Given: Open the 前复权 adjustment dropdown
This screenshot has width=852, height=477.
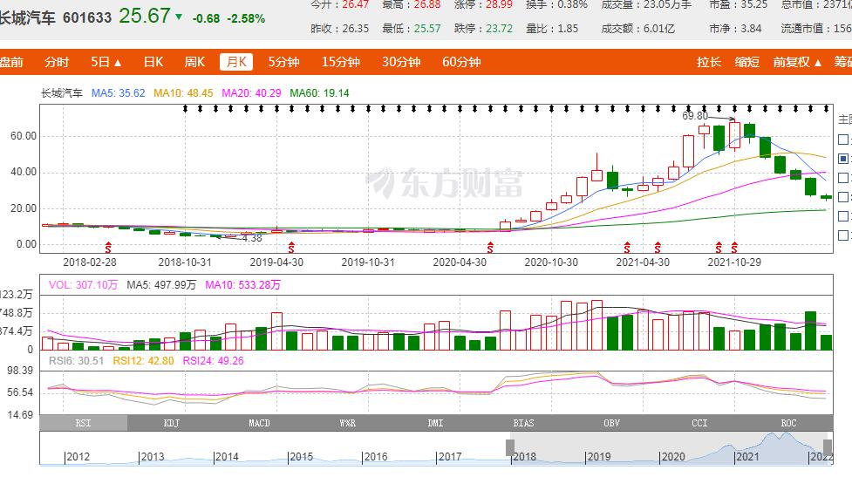Looking at the screenshot, I should (797, 62).
